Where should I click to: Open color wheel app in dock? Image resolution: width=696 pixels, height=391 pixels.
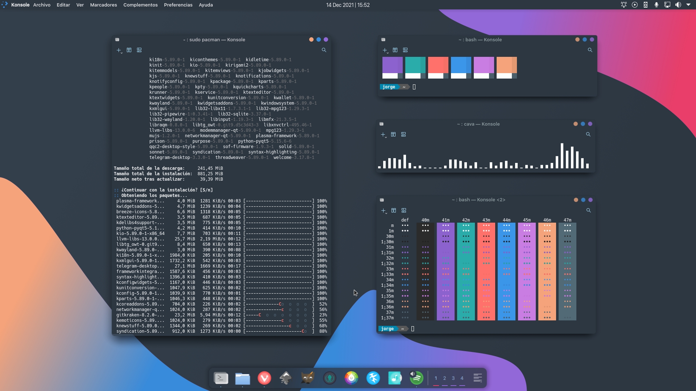pyautogui.click(x=351, y=378)
